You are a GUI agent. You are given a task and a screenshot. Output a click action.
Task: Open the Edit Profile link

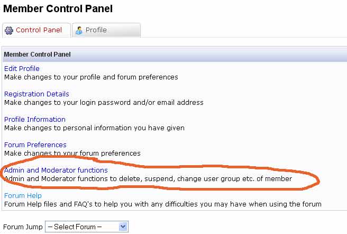pyautogui.click(x=22, y=68)
